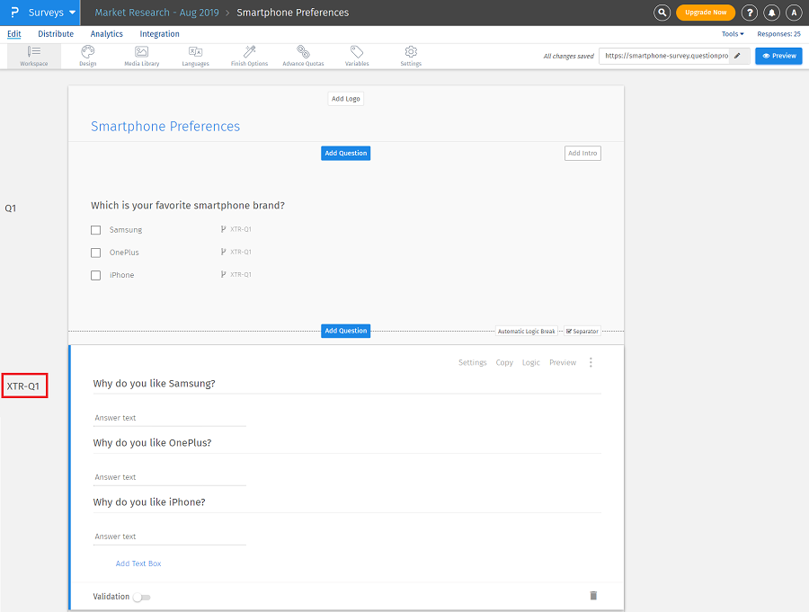Image resolution: width=809 pixels, height=612 pixels.
Task: Click the Automatic Logic Break button
Action: click(x=527, y=332)
